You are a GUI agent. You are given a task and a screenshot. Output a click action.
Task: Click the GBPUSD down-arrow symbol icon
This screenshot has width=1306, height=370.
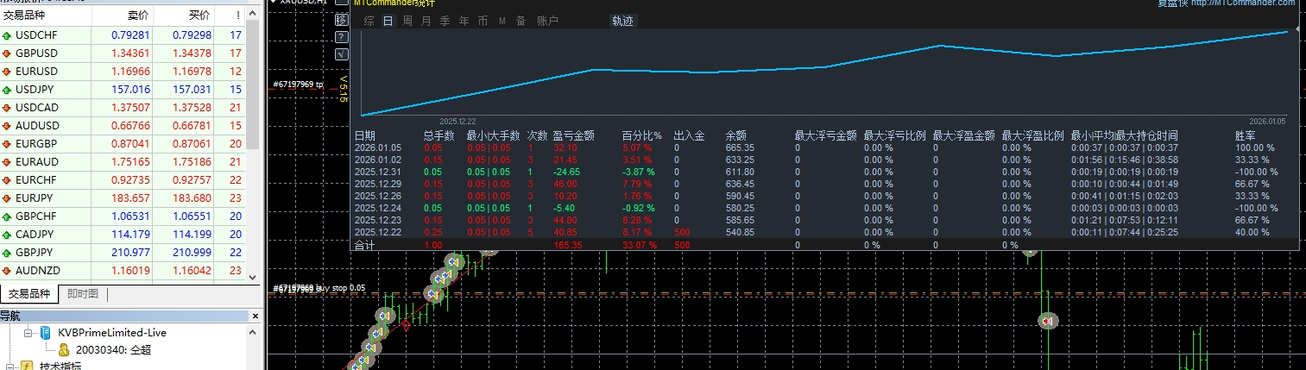7,53
